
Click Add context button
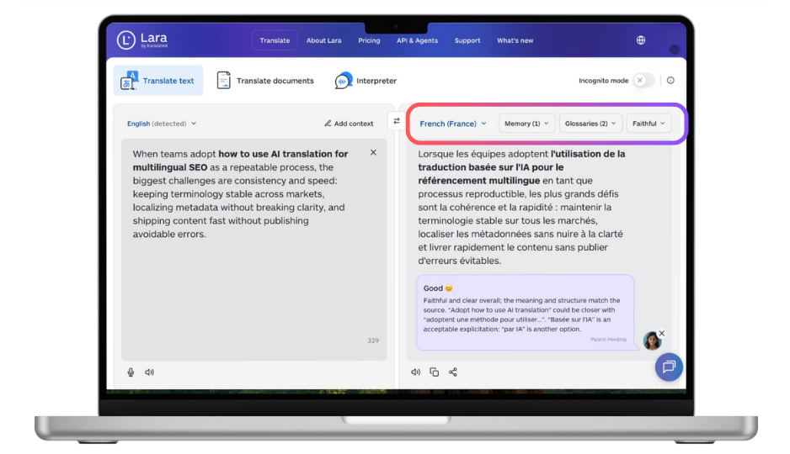[349, 124]
